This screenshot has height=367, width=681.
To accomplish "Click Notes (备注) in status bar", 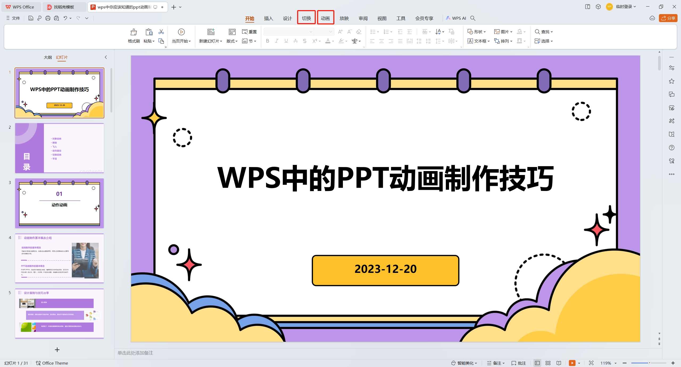I will pyautogui.click(x=496, y=363).
